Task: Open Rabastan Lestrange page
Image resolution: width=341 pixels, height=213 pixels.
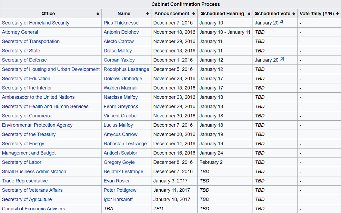Action: [x=125, y=144]
